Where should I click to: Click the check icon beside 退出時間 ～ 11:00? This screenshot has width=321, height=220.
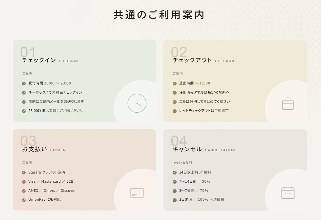174,83
